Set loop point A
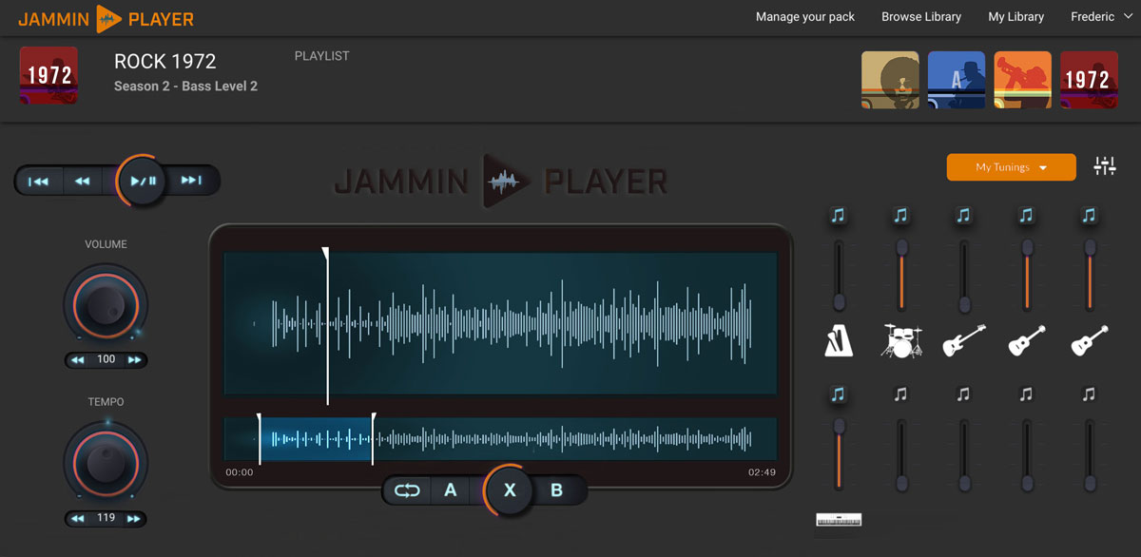The image size is (1141, 557). pyautogui.click(x=451, y=490)
